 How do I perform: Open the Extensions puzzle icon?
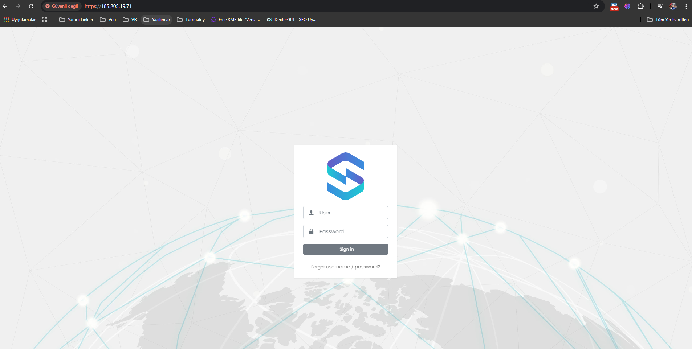click(640, 6)
